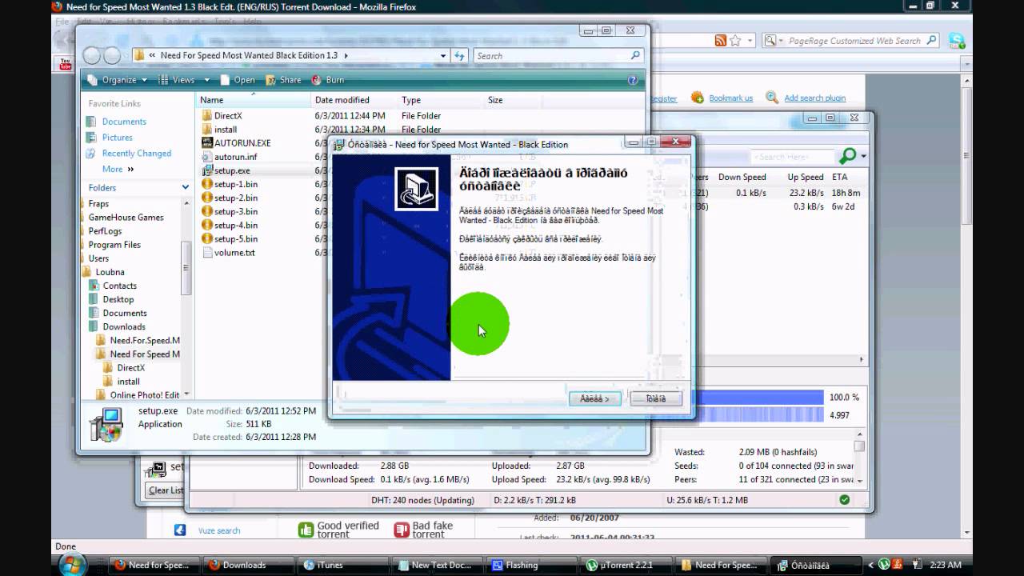Image resolution: width=1024 pixels, height=576 pixels.
Task: Sort files by Date modified column
Action: click(354, 100)
